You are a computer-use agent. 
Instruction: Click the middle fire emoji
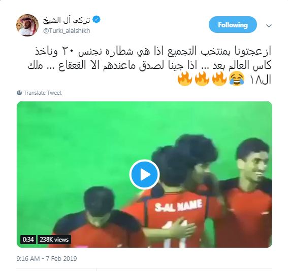tap(202, 79)
